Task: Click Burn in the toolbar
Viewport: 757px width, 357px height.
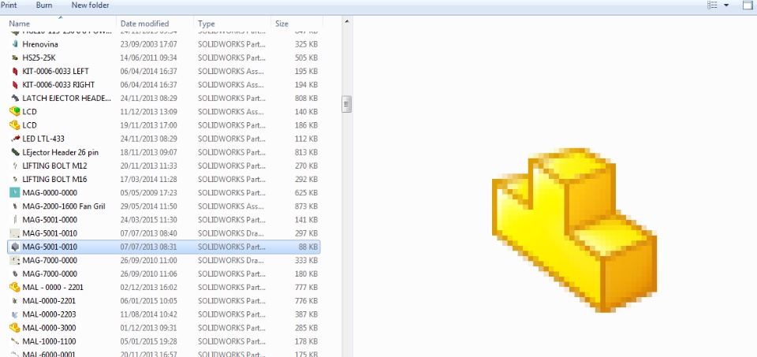Action: click(44, 6)
